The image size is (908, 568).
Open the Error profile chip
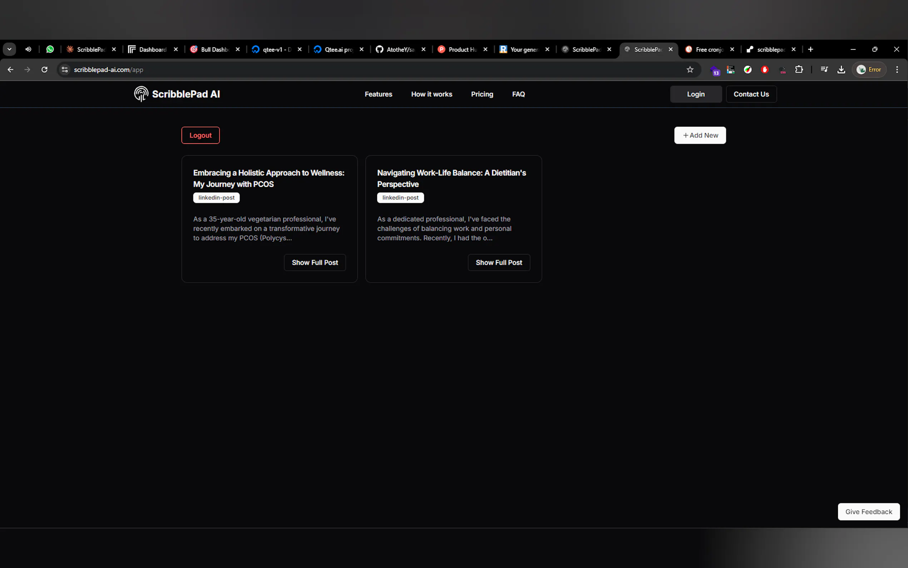pos(869,69)
